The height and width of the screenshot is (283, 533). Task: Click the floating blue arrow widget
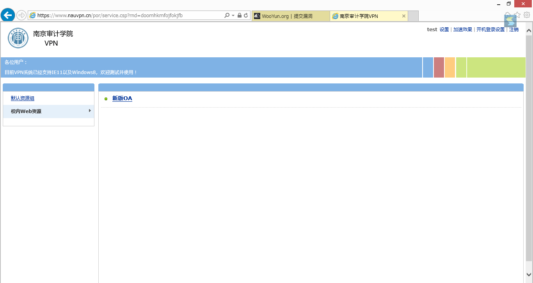510,21
